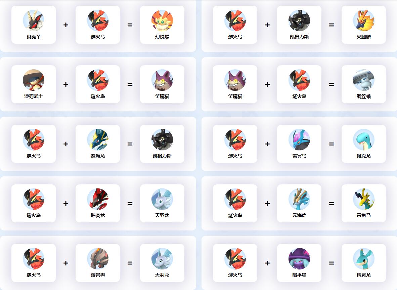Click the 铜笠蛾 result icon
This screenshot has height=290, width=397.
pos(363,80)
